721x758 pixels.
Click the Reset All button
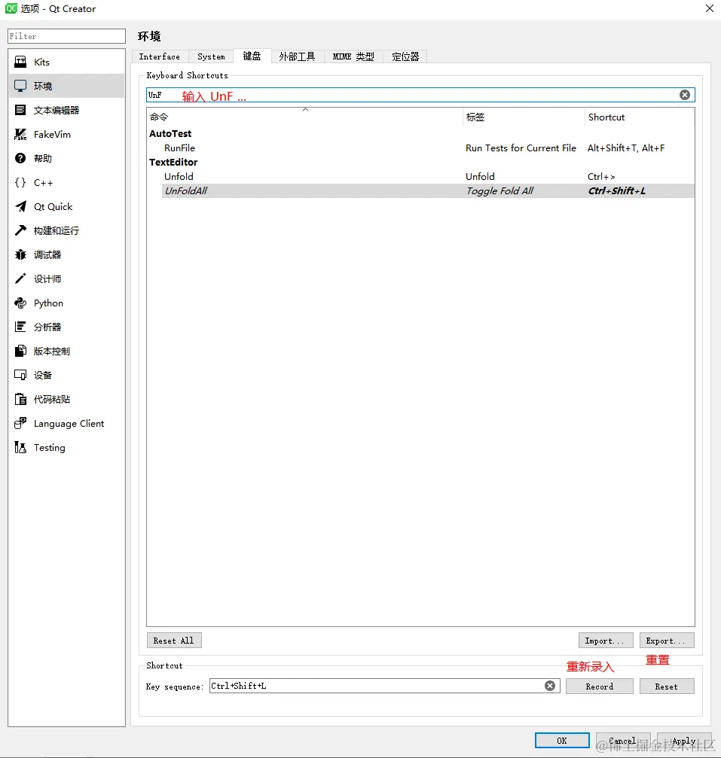pyautogui.click(x=174, y=641)
